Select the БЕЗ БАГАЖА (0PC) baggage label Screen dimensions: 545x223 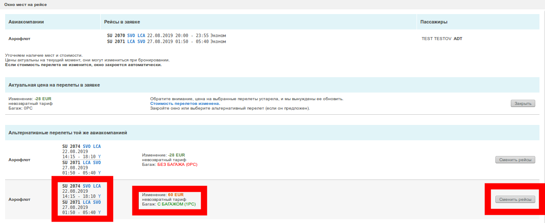(x=178, y=164)
